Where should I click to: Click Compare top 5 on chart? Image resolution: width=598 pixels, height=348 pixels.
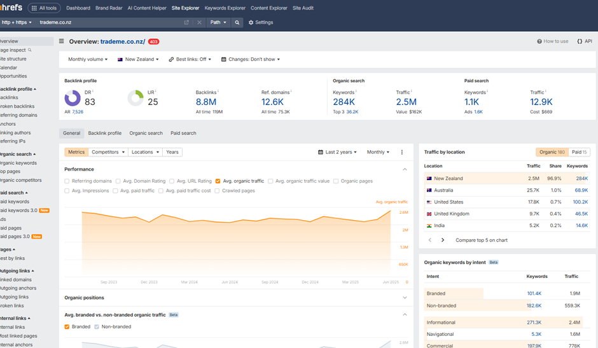tap(482, 240)
